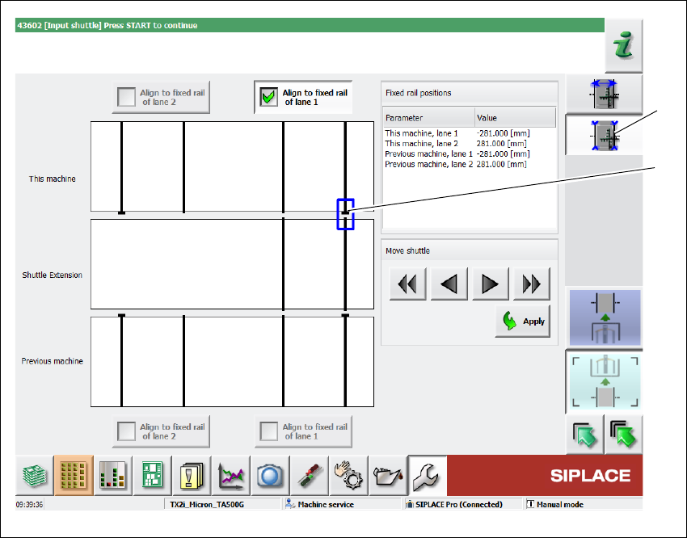Open the trend graph statistics icon

click(231, 476)
